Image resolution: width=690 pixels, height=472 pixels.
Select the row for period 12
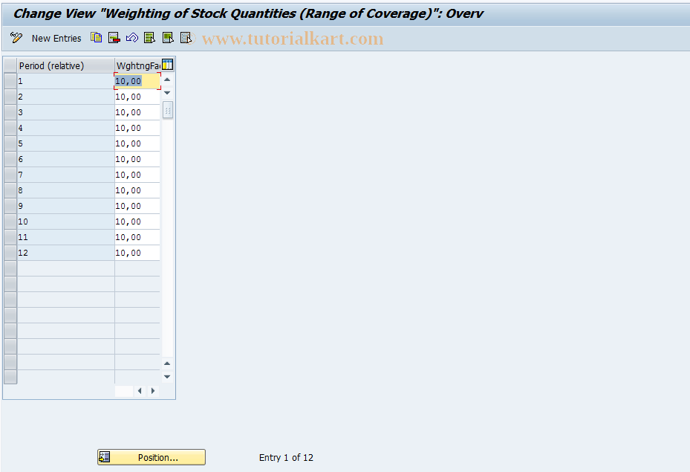click(10, 253)
